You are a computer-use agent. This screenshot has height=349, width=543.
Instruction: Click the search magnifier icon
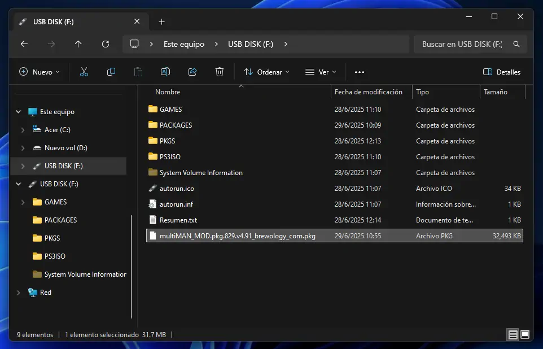pos(516,44)
